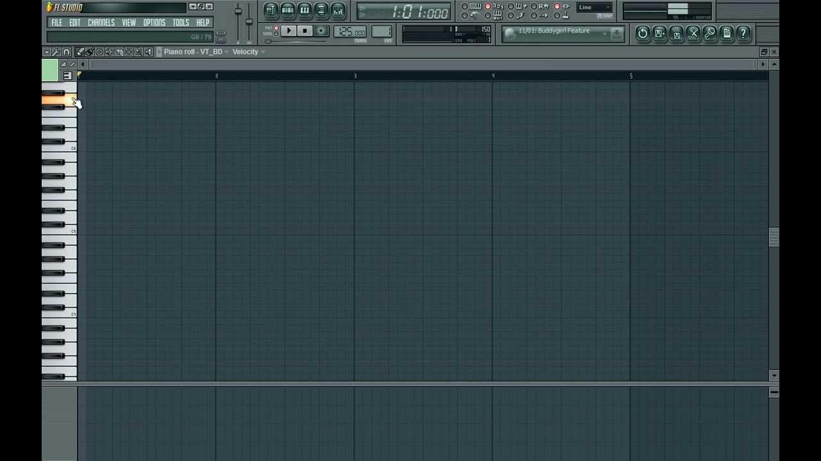This screenshot has height=461, width=821.
Task: Toggle the piano roll window button
Action: coord(305,10)
